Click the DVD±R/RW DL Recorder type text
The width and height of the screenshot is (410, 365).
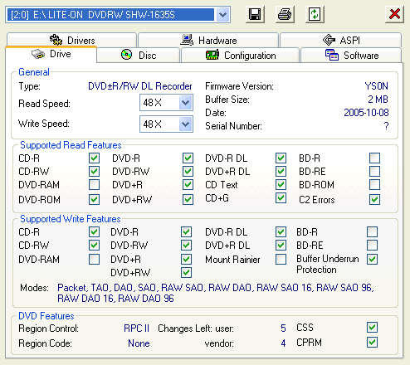[140, 86]
